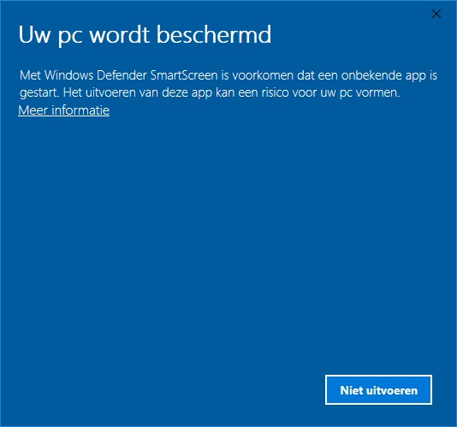Dismiss the warning using the top-right X icon
The height and width of the screenshot is (427, 457).
tap(436, 14)
